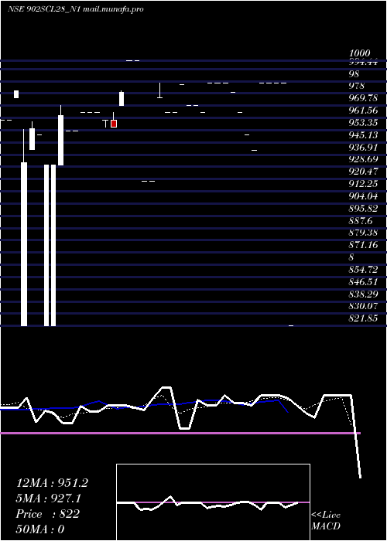Click the 928.69 price level label
387x541 pixels.
363,159
